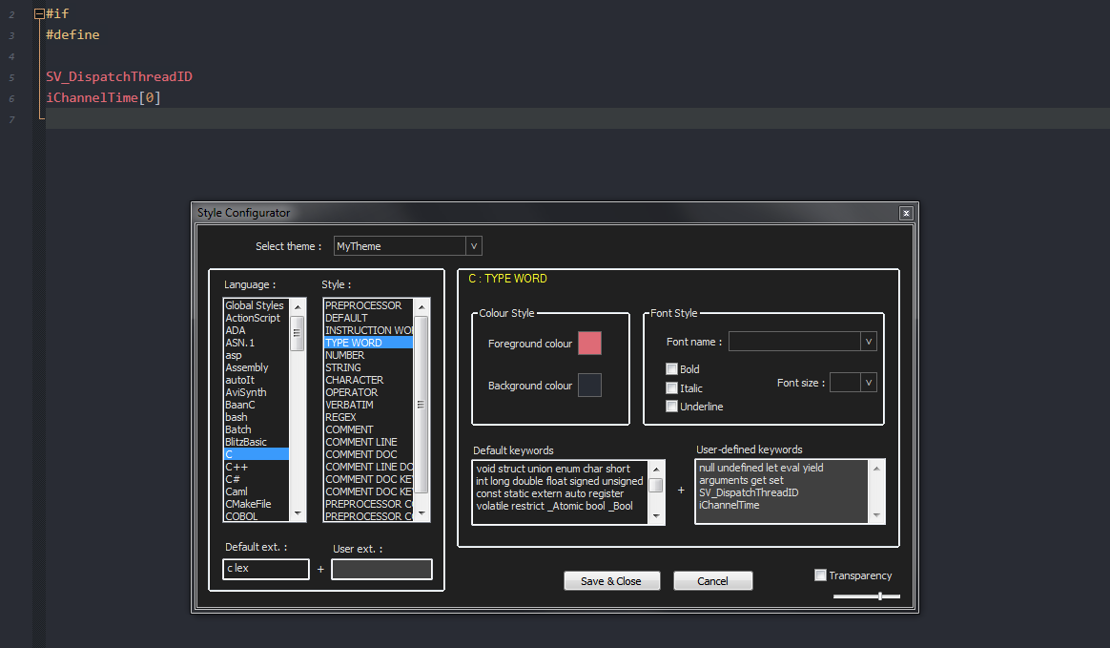Screen dimensions: 1110x648
Task: Pick a new Foreground colour swatch
Action: coord(589,343)
